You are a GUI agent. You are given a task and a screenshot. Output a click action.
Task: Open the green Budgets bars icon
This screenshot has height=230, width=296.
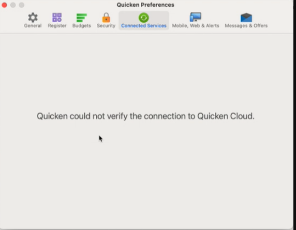point(82,18)
